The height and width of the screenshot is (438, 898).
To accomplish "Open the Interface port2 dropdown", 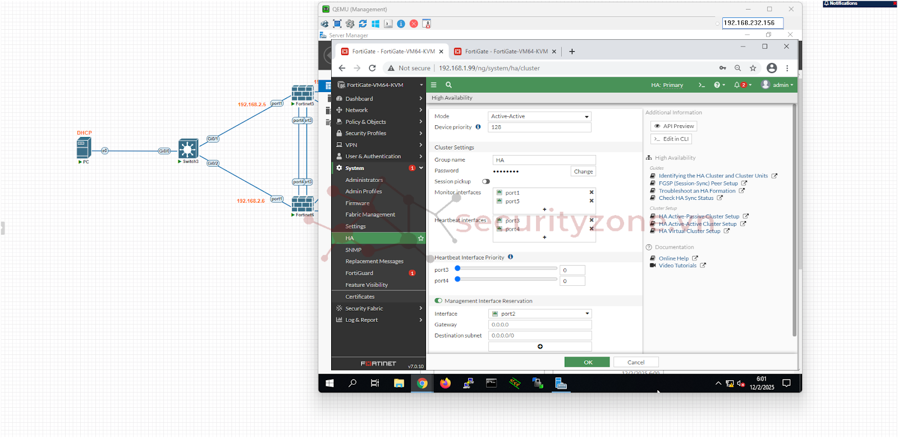I will click(x=539, y=314).
